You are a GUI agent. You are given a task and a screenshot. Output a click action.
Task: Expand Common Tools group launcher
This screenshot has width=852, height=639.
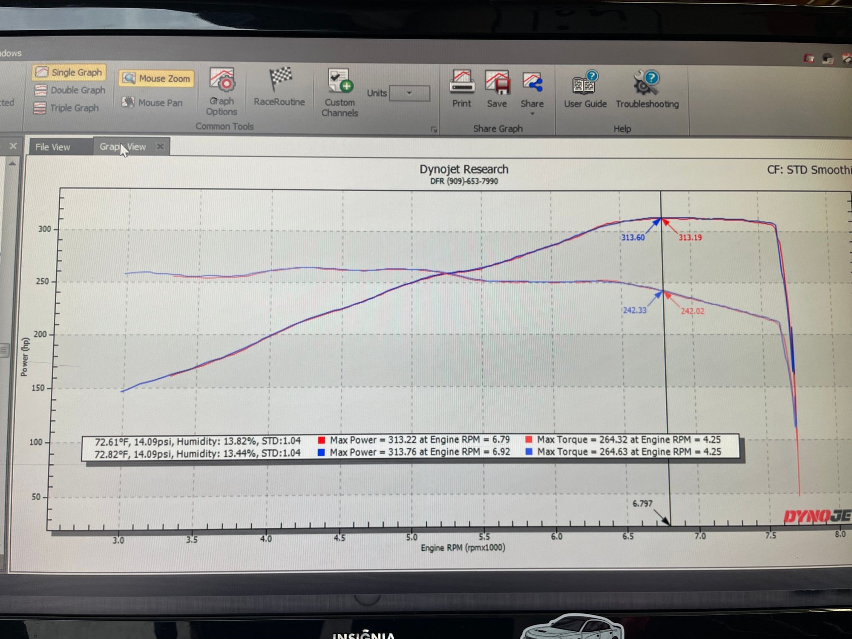[x=434, y=129]
